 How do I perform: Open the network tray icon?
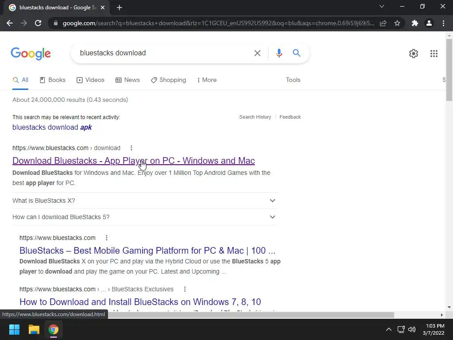click(x=401, y=329)
